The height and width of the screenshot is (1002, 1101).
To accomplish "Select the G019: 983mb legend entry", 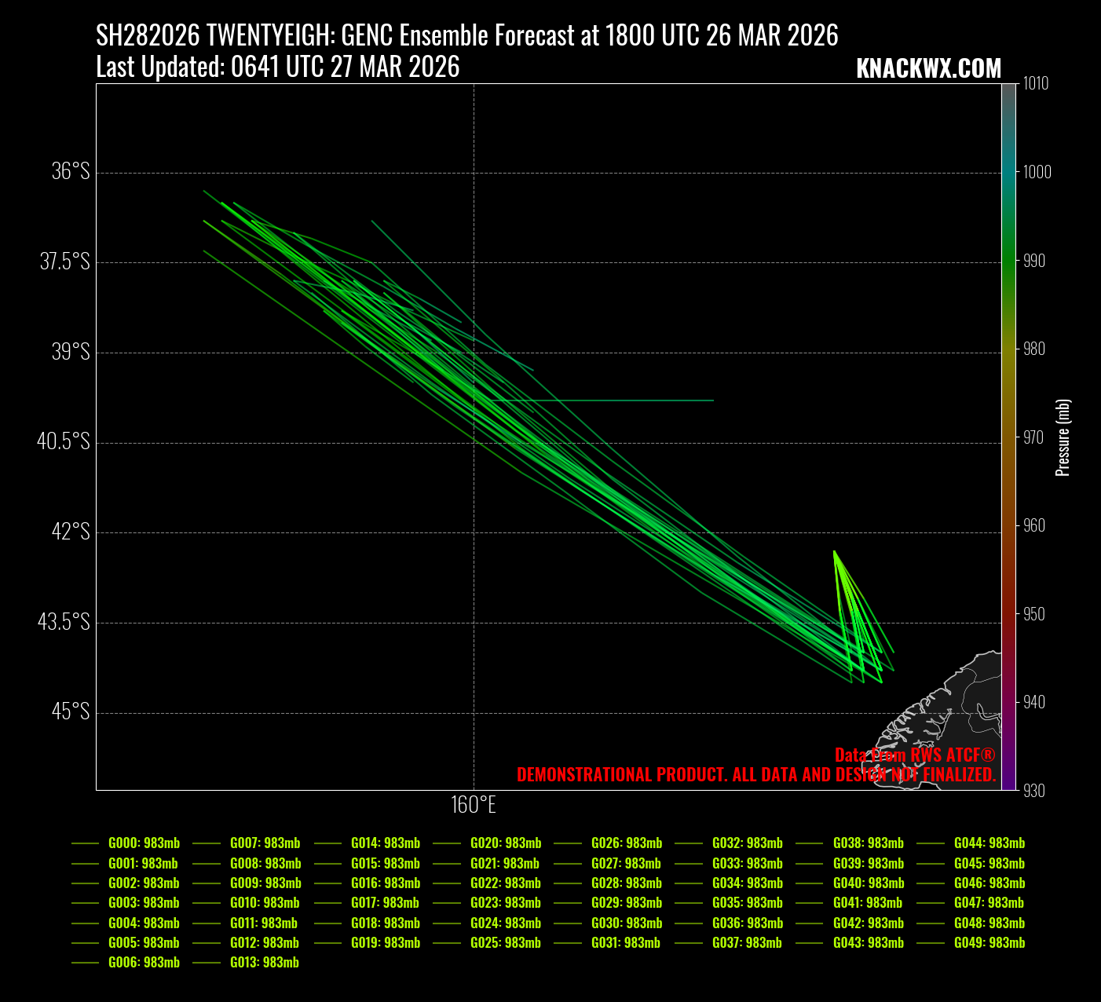I will (385, 942).
